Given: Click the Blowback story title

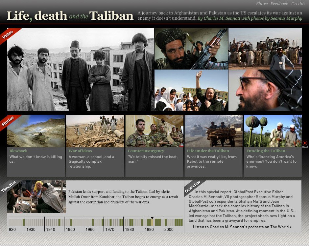Looking at the screenshot, I should point(18,151).
